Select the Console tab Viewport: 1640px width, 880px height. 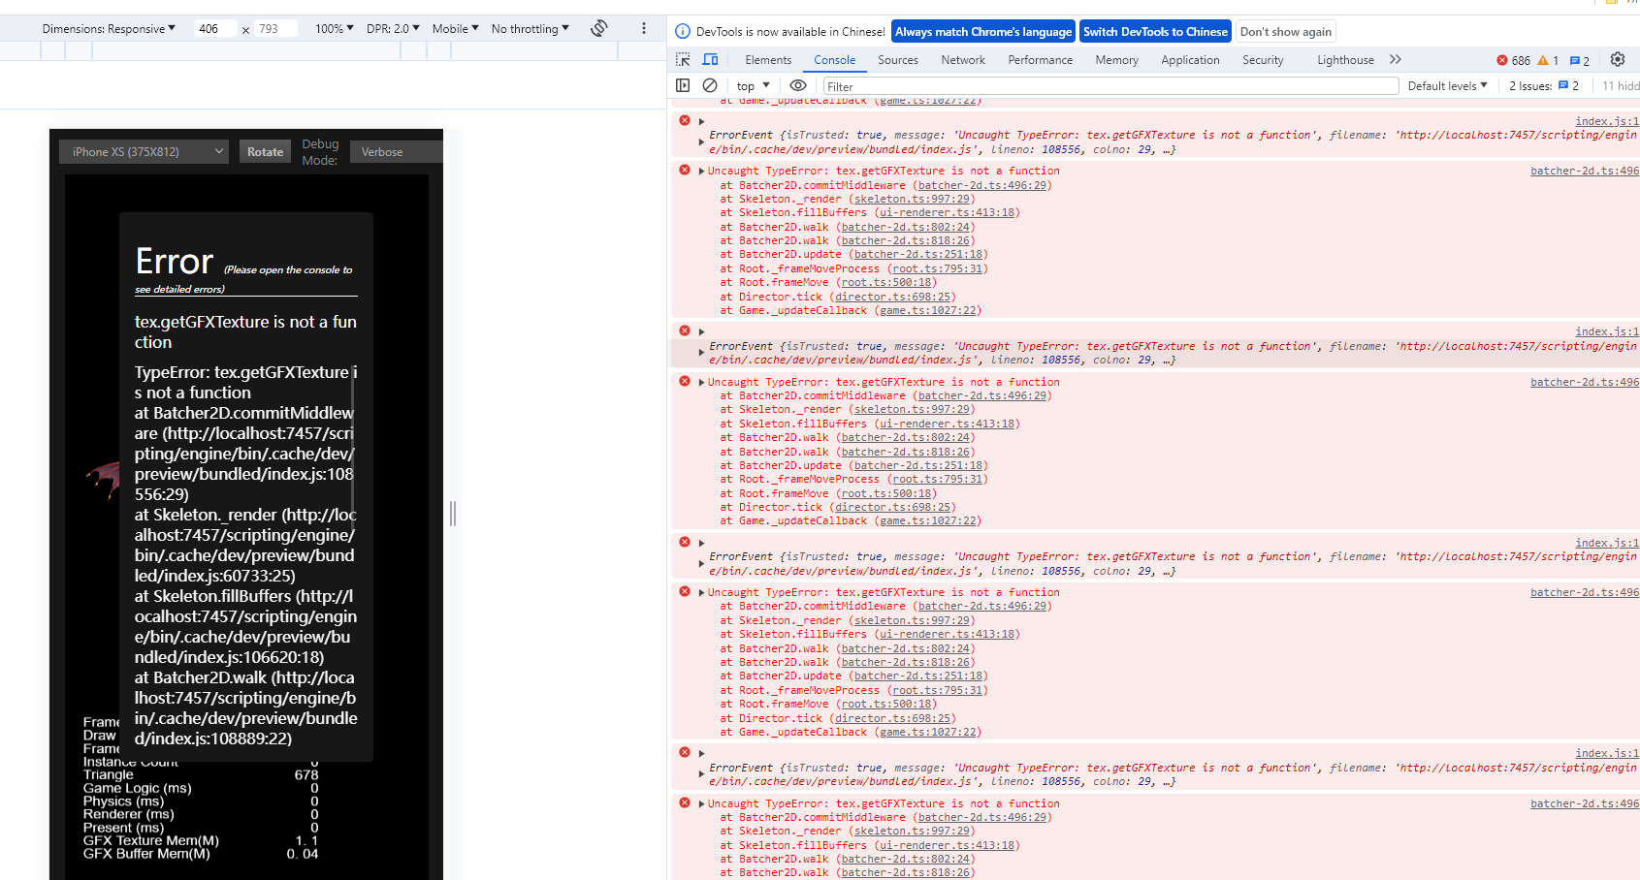point(835,60)
